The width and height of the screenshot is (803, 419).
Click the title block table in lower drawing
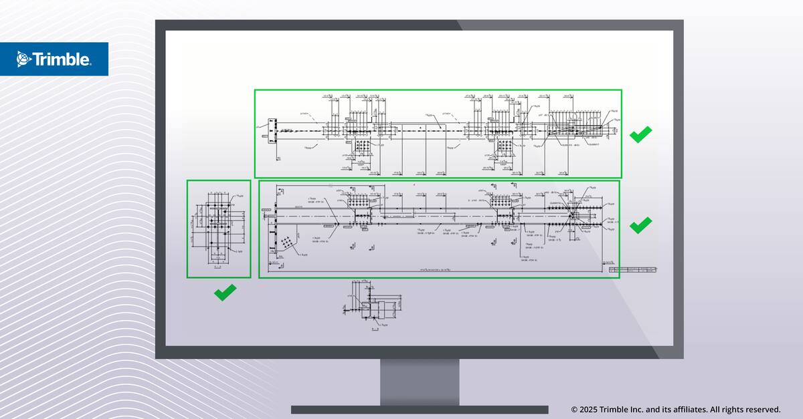pos(634,270)
